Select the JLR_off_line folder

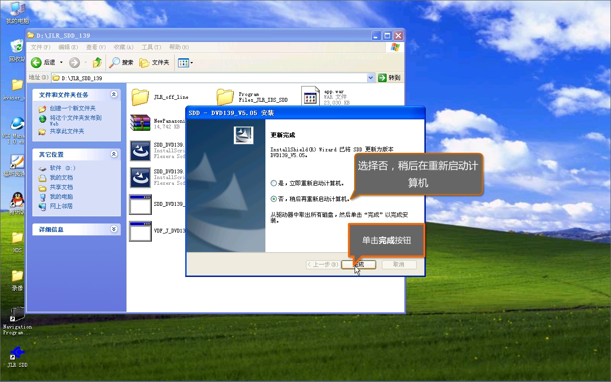140,97
